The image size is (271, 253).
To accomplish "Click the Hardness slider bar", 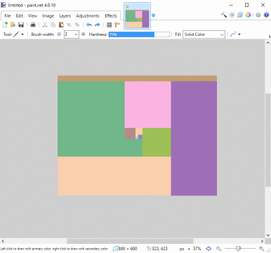I will click(x=139, y=34).
